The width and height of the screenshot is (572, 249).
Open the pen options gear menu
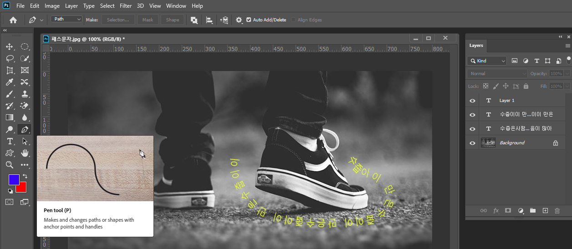[x=239, y=20]
